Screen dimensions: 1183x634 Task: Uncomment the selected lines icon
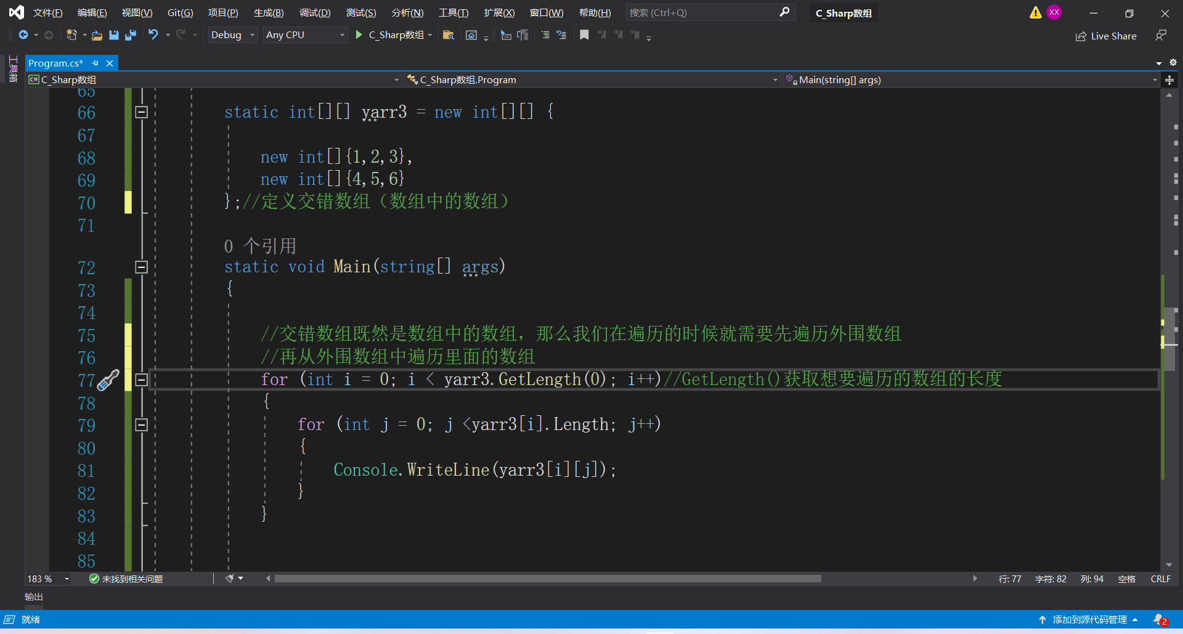pos(561,35)
